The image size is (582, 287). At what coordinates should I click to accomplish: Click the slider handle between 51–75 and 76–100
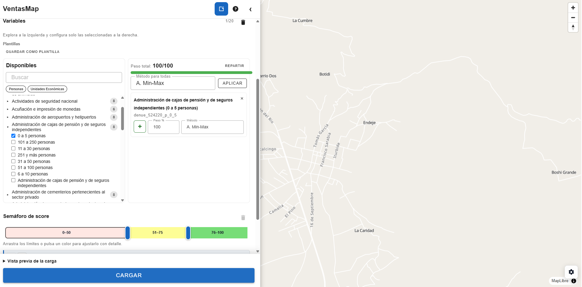(188, 233)
